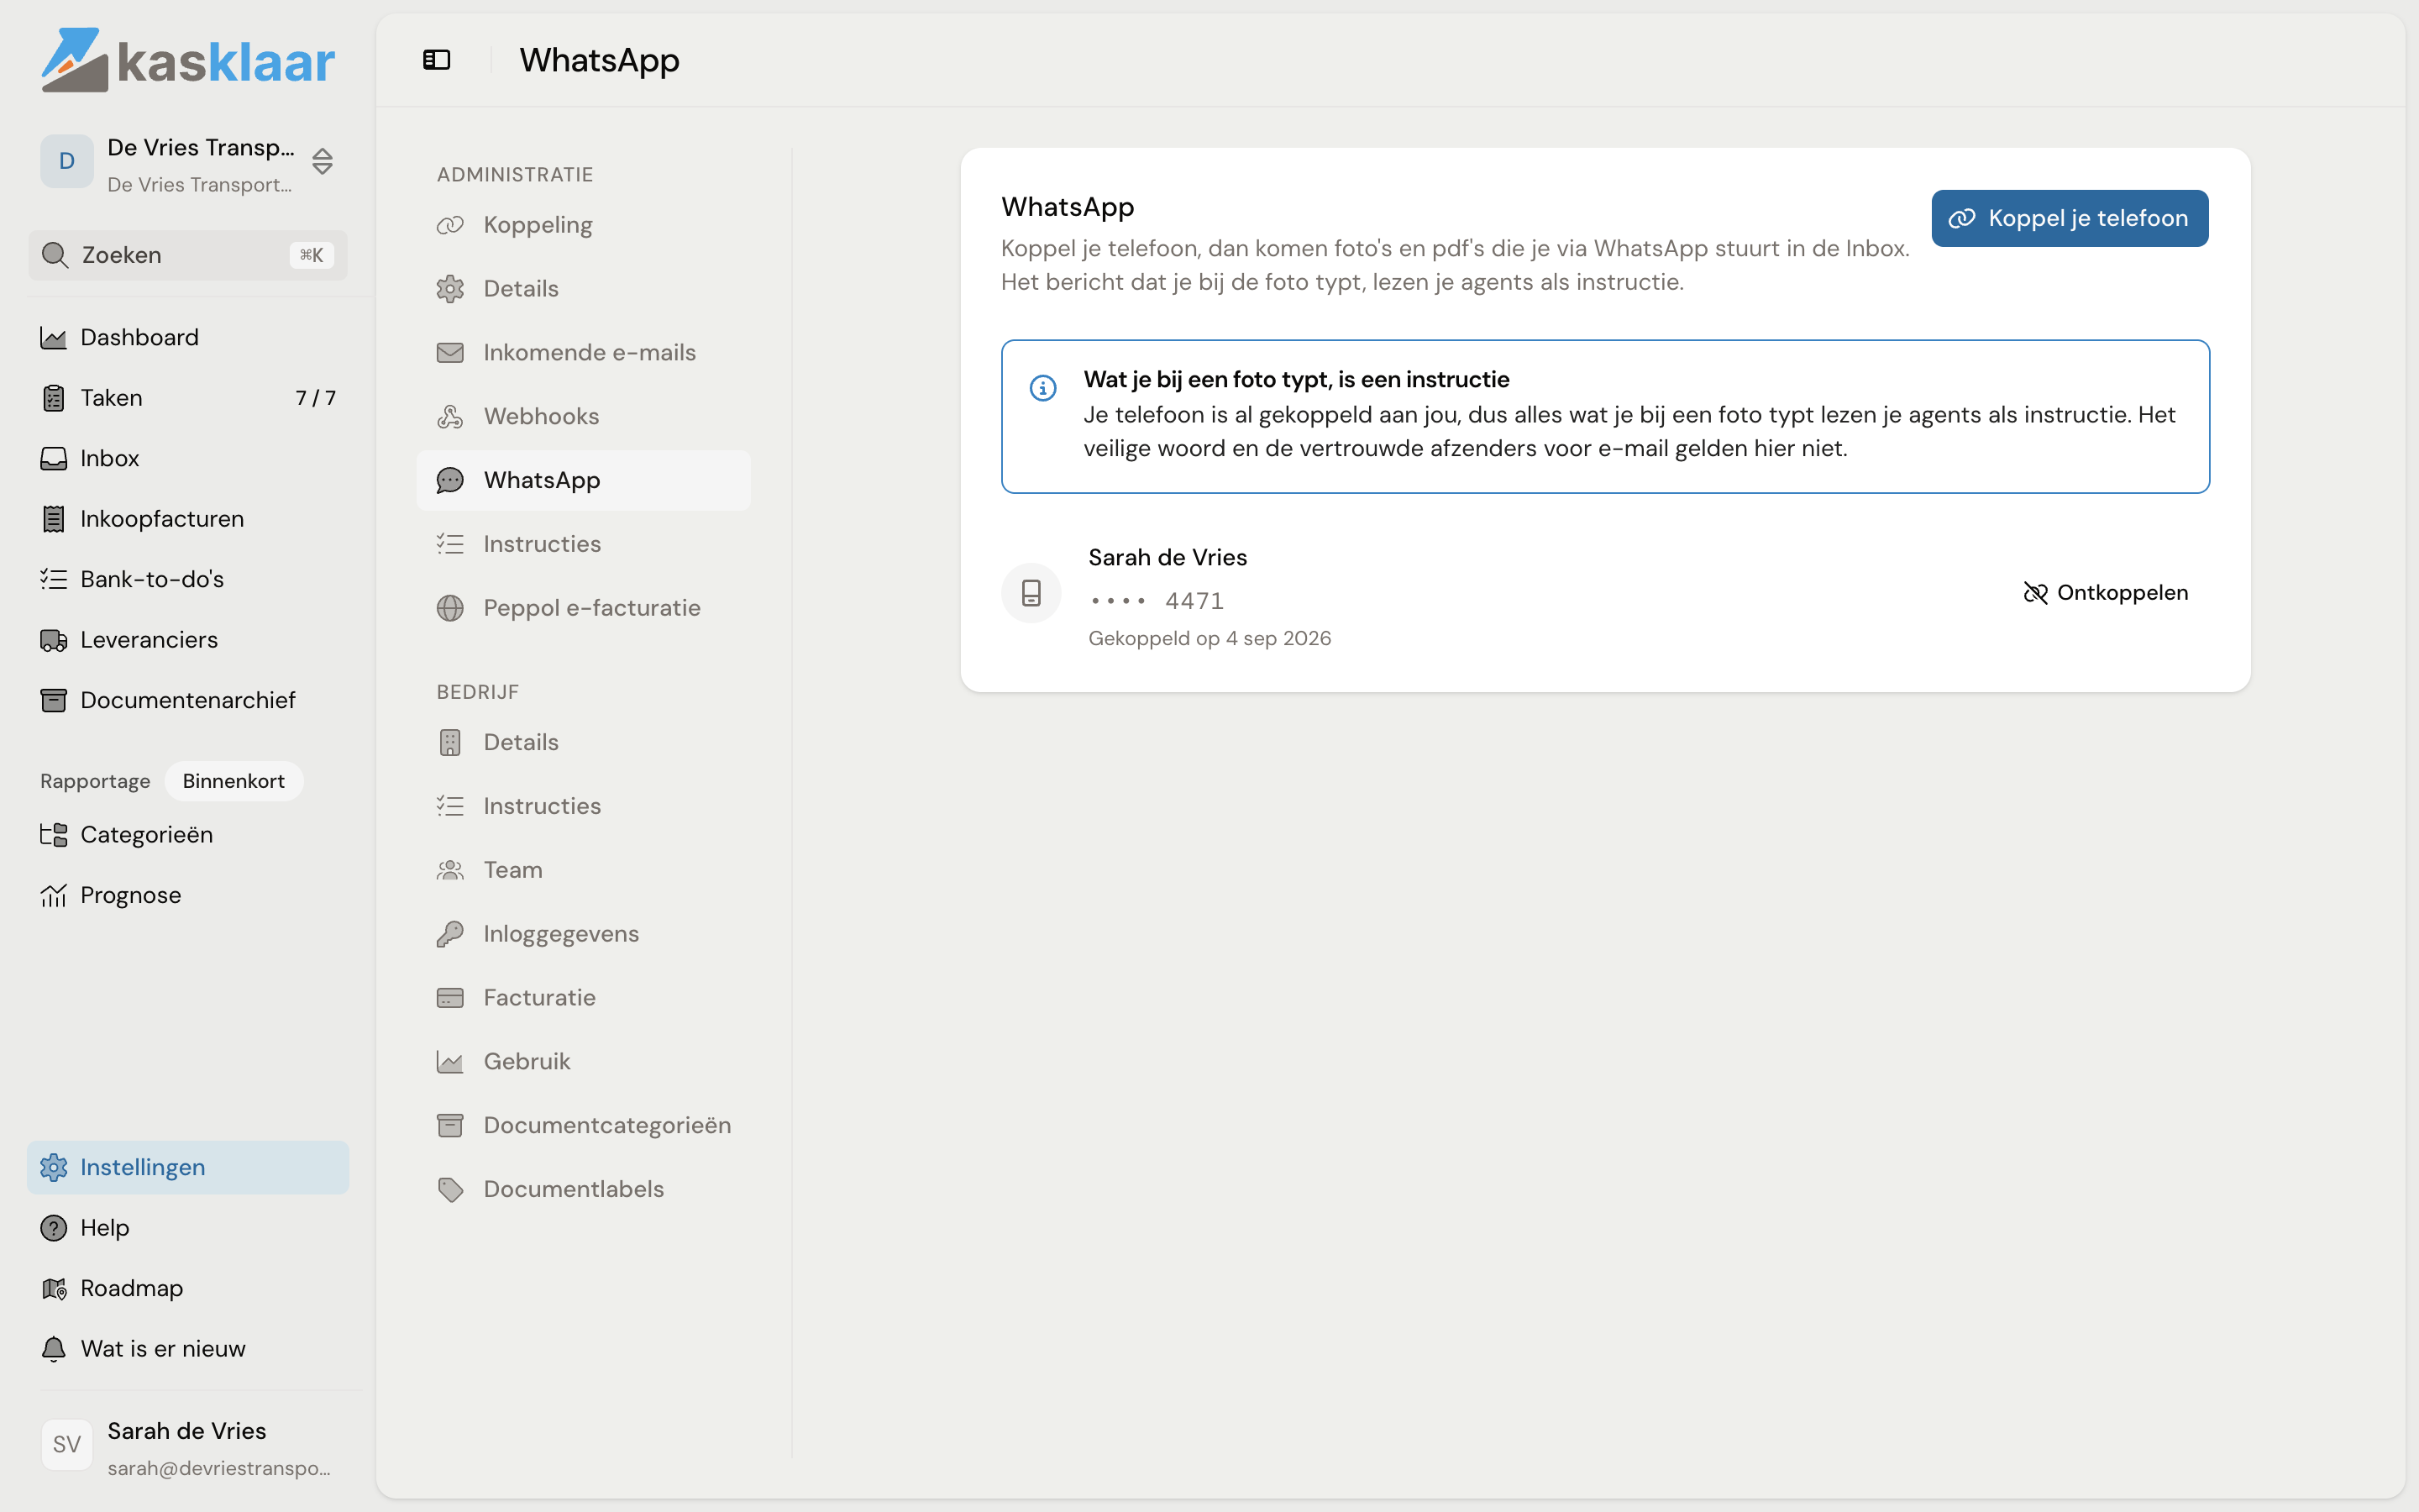Viewport: 2419px width, 1512px height.
Task: Click the Inloggegevens key icon
Action: [x=450, y=934]
